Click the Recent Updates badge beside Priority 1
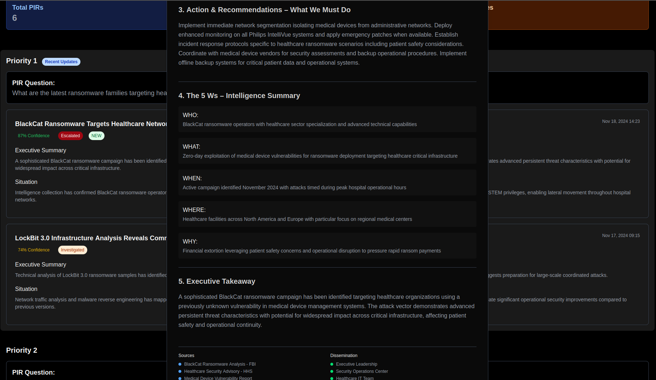The height and width of the screenshot is (380, 656). [x=61, y=62]
